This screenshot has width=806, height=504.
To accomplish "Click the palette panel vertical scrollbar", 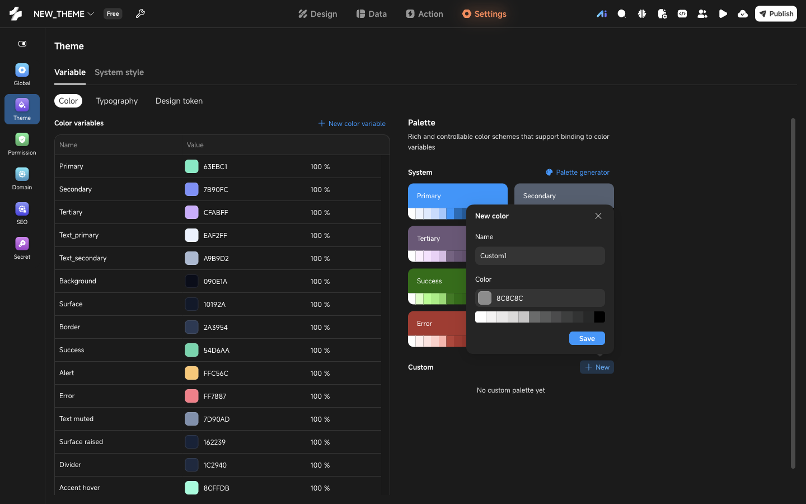I will point(793,293).
